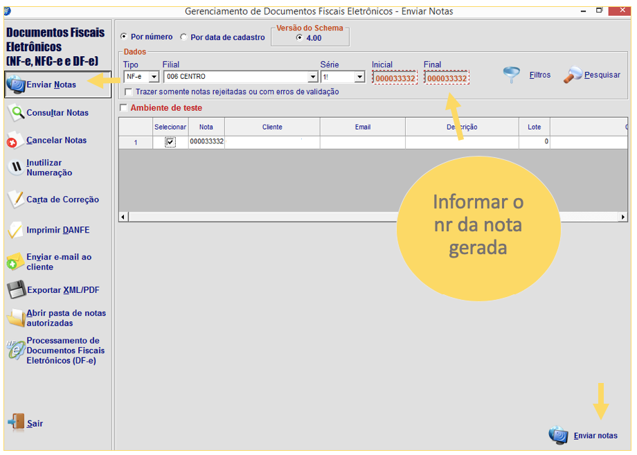Screen dimensions: 637x455
Task: Click the Sair door icon
Action: point(15,423)
